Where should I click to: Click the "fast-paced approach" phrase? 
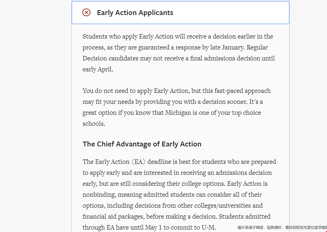pos(240,91)
